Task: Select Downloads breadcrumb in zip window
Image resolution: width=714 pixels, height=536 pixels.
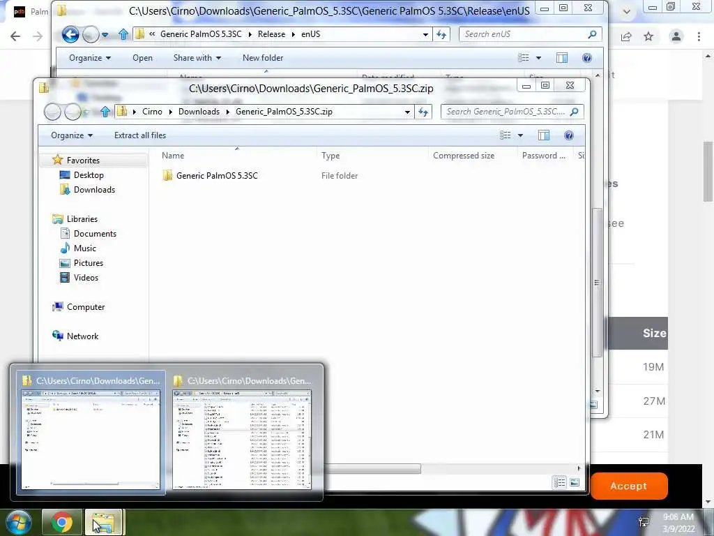Action: coord(199,112)
